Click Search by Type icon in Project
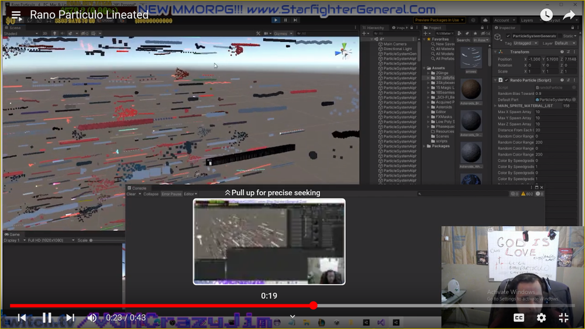The image size is (585, 329). click(459, 33)
